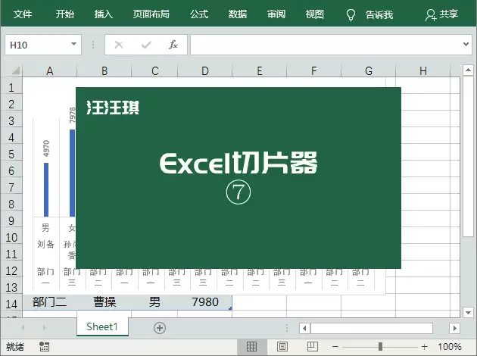Click the chart bar labeled 4970

click(46, 189)
